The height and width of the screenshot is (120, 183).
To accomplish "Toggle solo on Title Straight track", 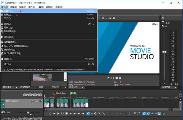I will coord(41,101).
